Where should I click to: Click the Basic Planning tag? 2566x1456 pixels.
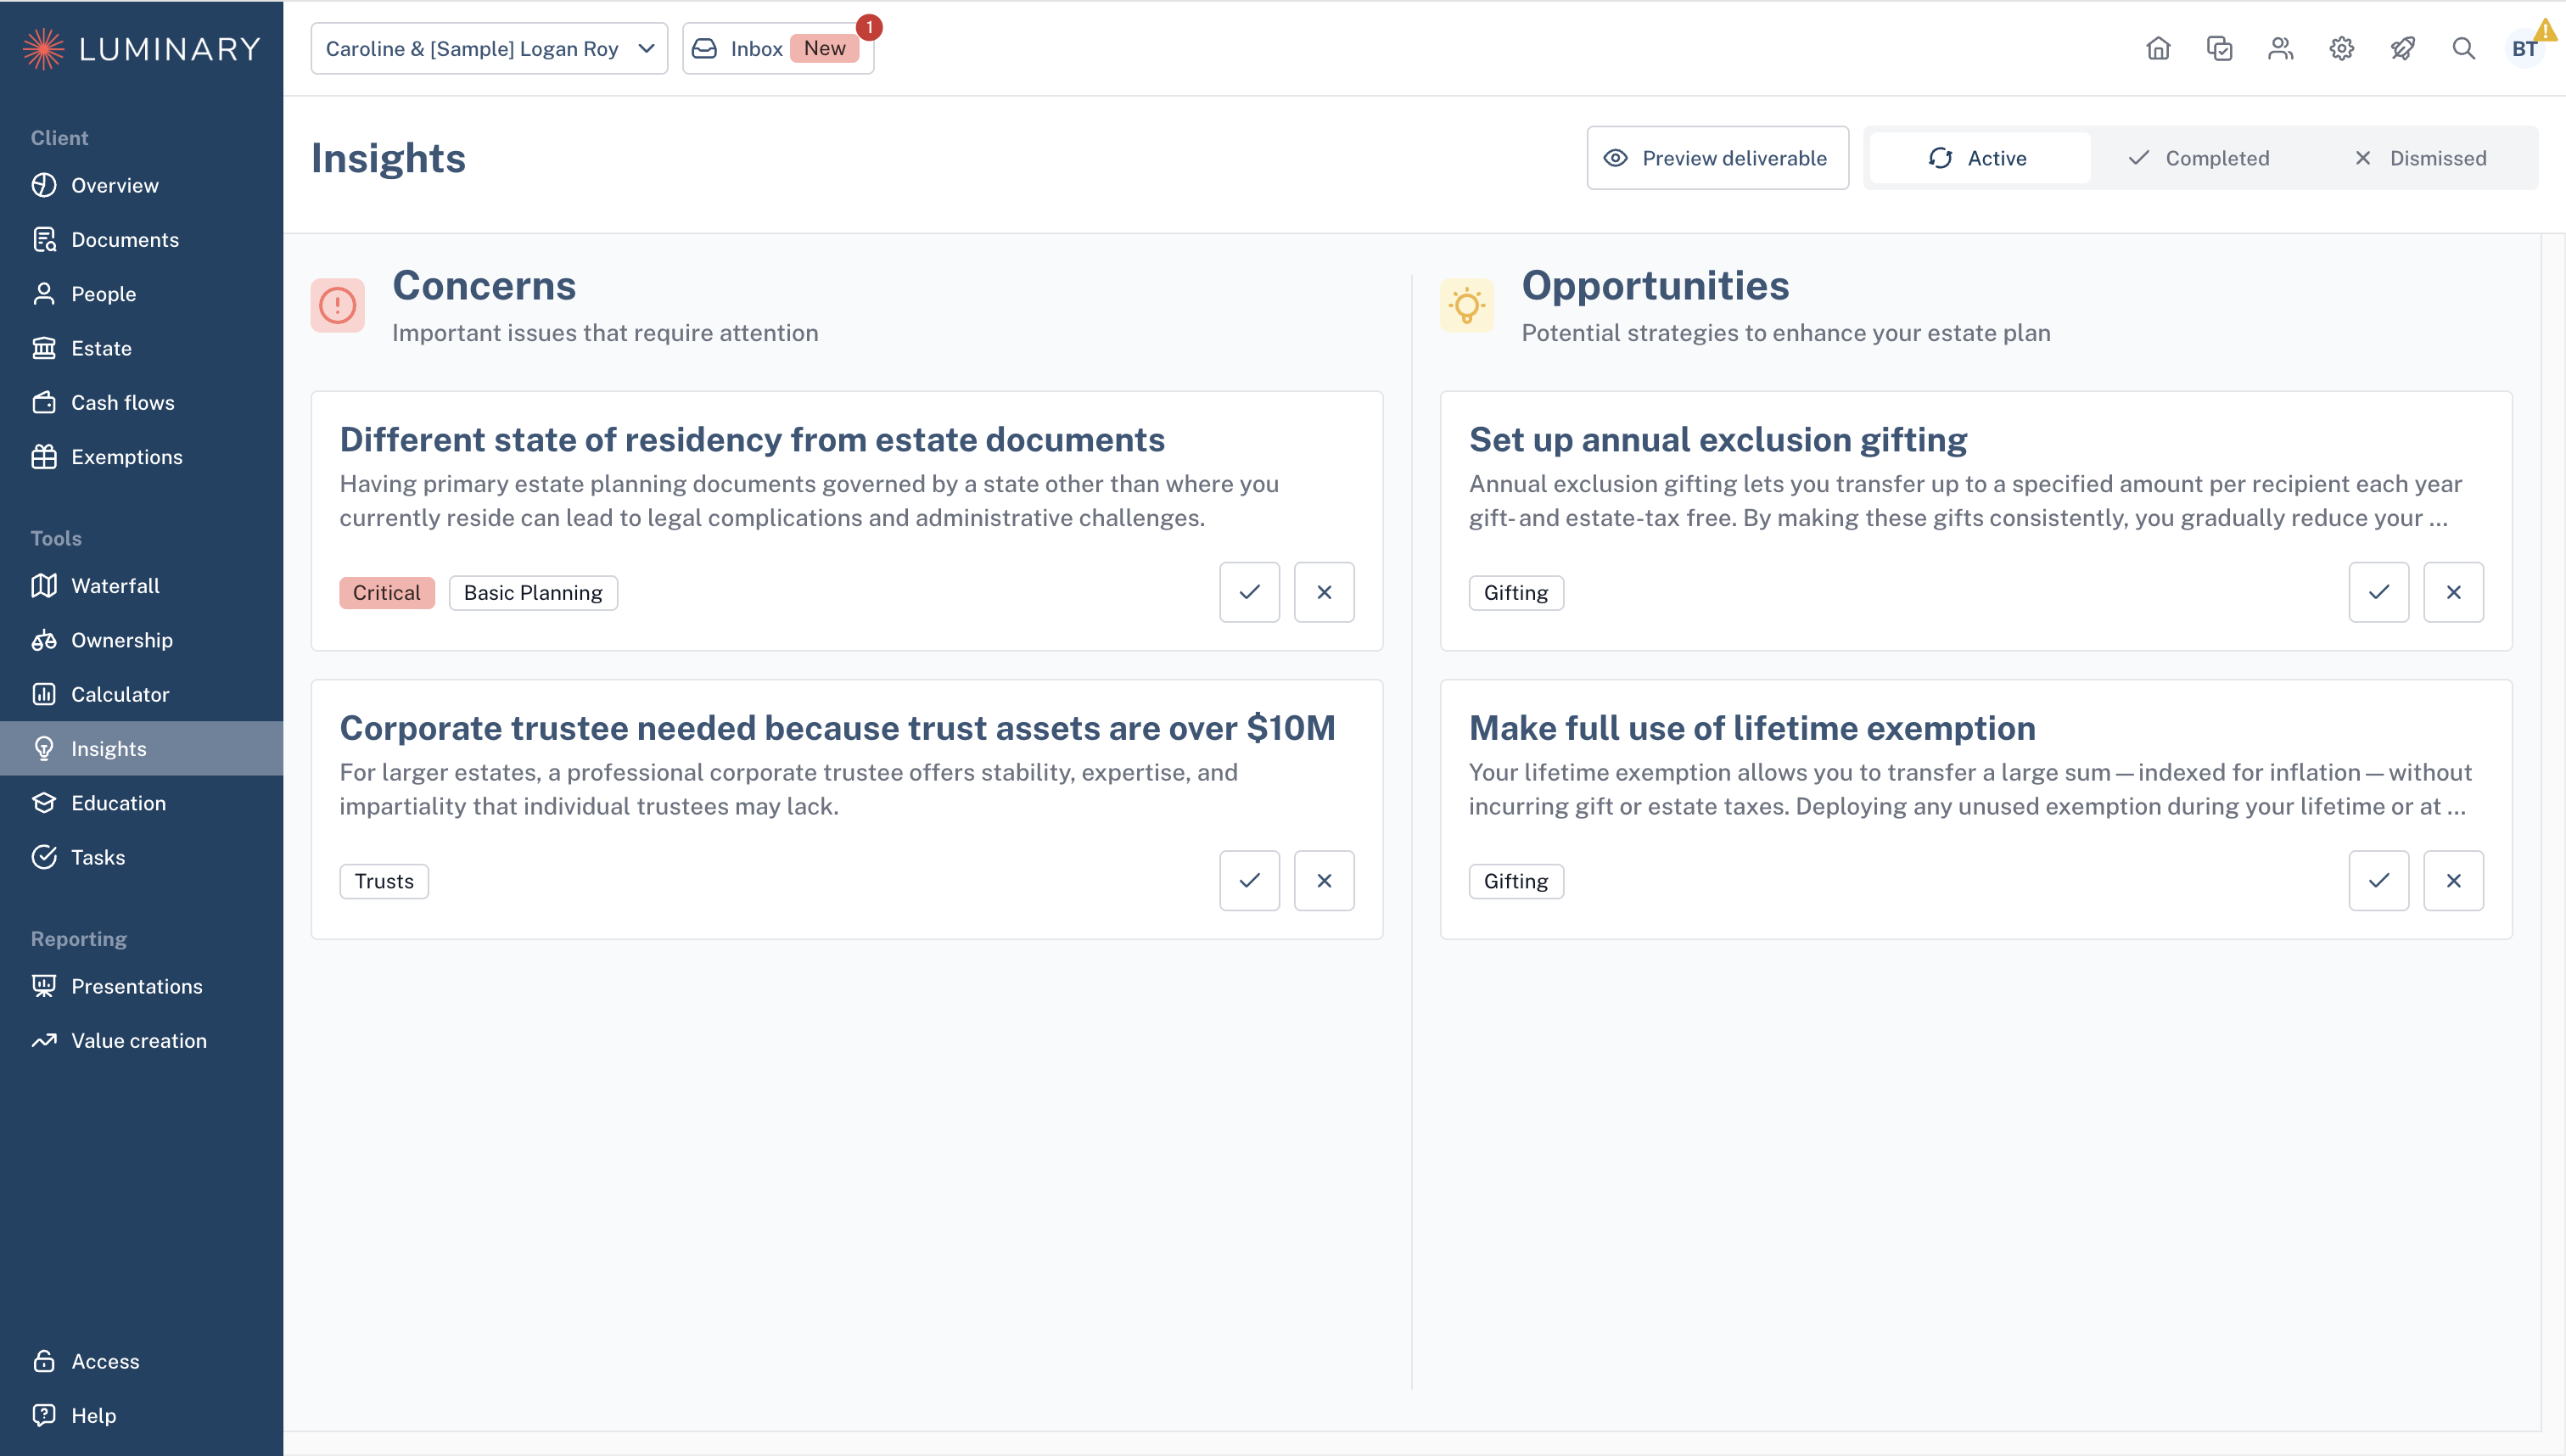pyautogui.click(x=533, y=592)
